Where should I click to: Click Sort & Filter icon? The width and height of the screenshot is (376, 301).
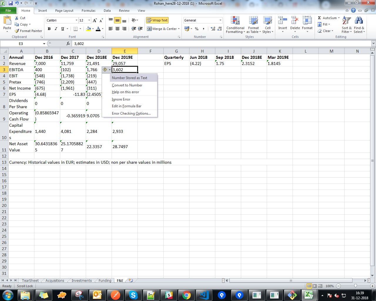[x=346, y=21]
